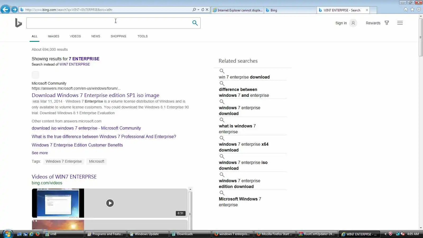Image resolution: width=423 pixels, height=238 pixels.
Task: Search related 'windows 7 enterprise iso download'
Action: click(x=243, y=165)
